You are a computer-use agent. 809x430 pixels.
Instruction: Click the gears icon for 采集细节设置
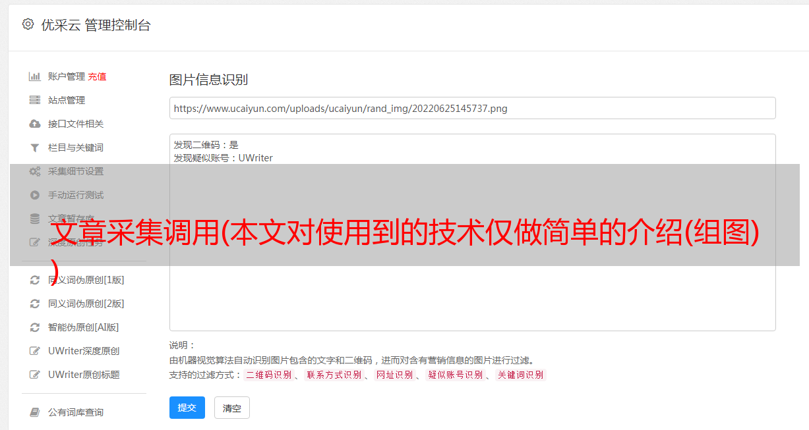pos(35,171)
